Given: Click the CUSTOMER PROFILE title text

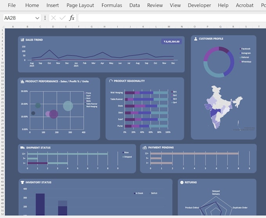Looking at the screenshot, I should pos(211,39).
